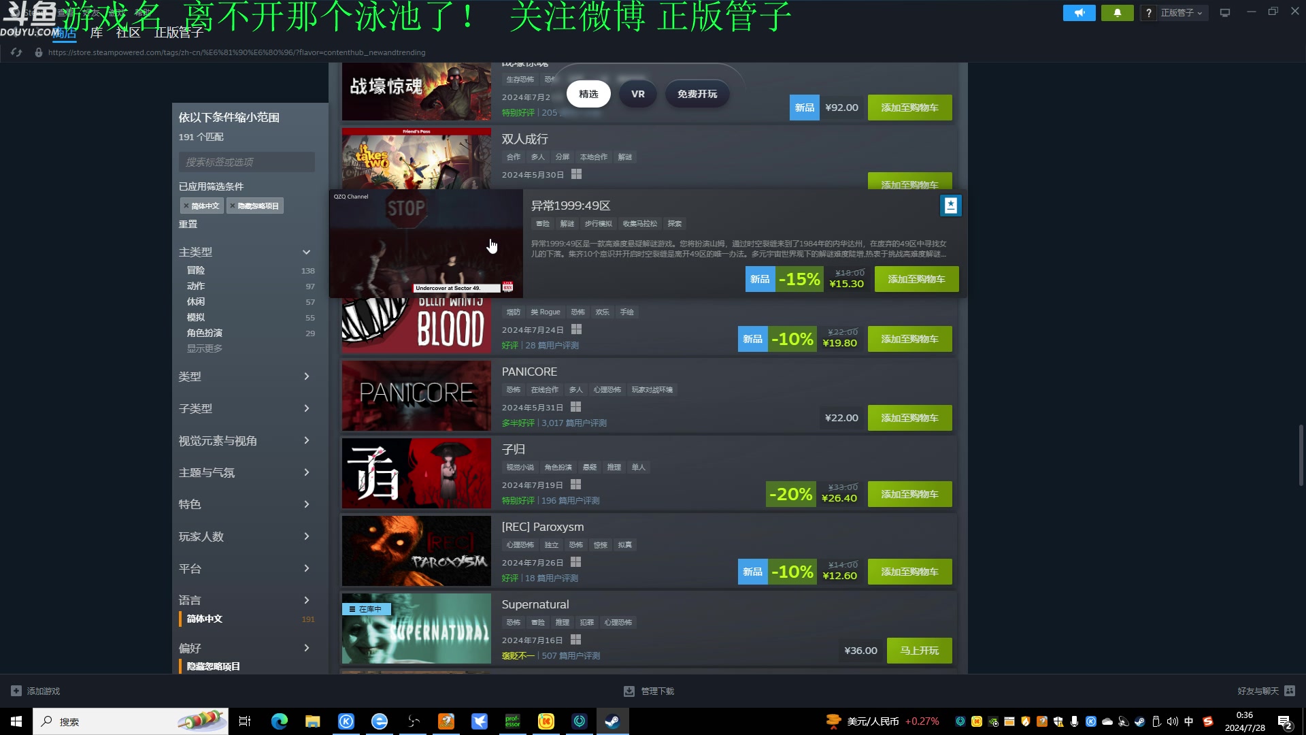Select the 精选 tab on Steam filters
1306x735 pixels.
pos(588,93)
